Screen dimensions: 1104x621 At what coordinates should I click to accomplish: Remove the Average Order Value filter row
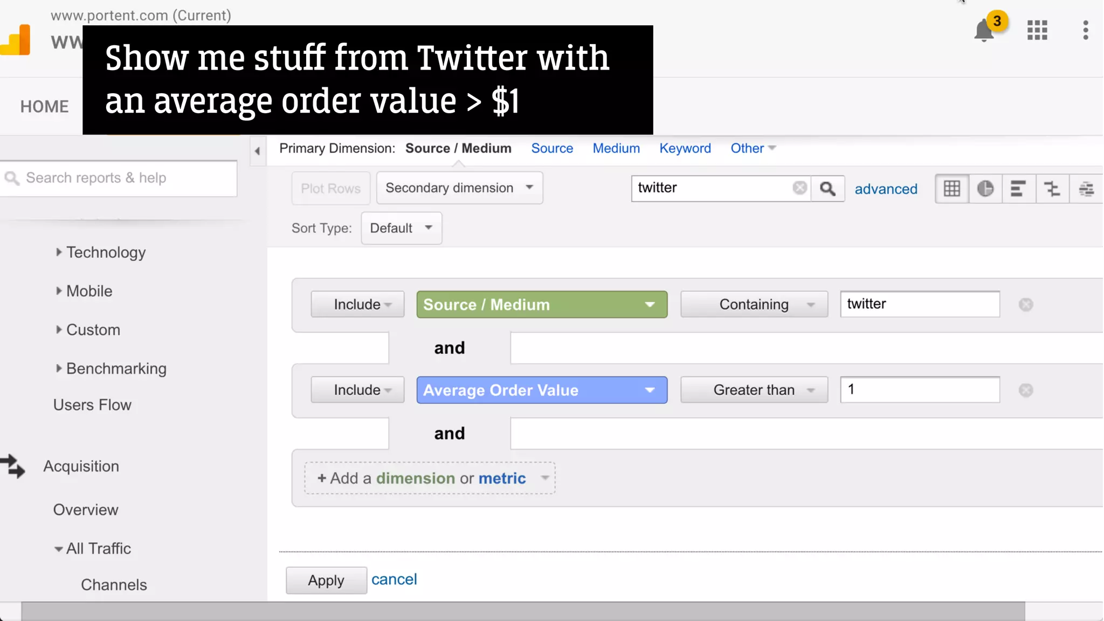pos(1026,390)
